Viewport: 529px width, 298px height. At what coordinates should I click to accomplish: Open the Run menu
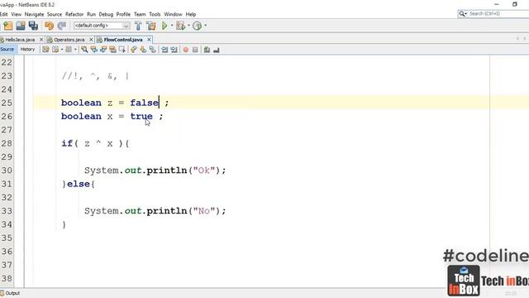pyautogui.click(x=91, y=14)
